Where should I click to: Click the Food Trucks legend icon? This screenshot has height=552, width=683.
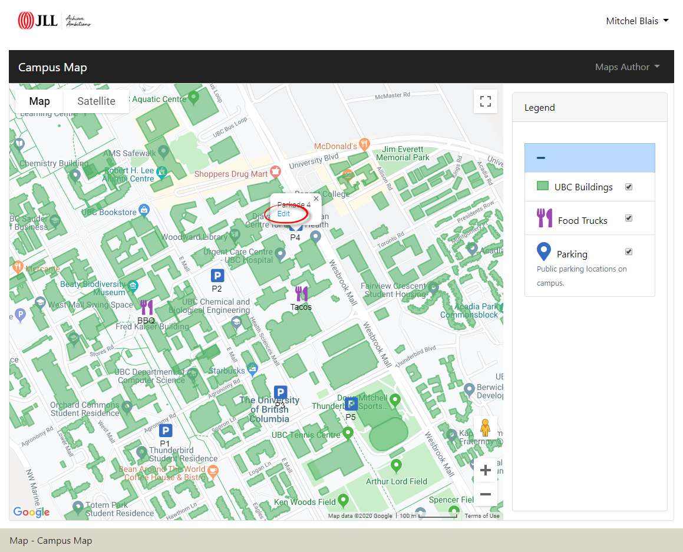point(545,217)
